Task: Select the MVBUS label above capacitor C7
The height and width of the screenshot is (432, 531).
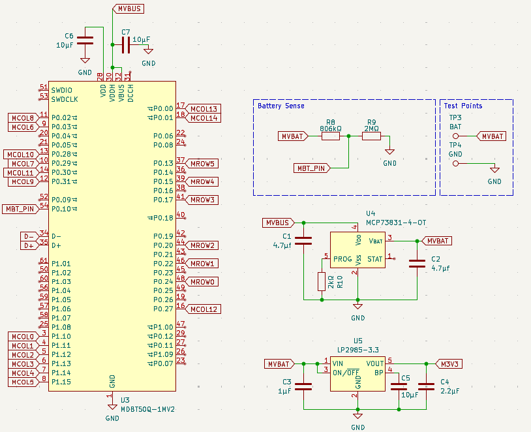Action: coord(129,8)
